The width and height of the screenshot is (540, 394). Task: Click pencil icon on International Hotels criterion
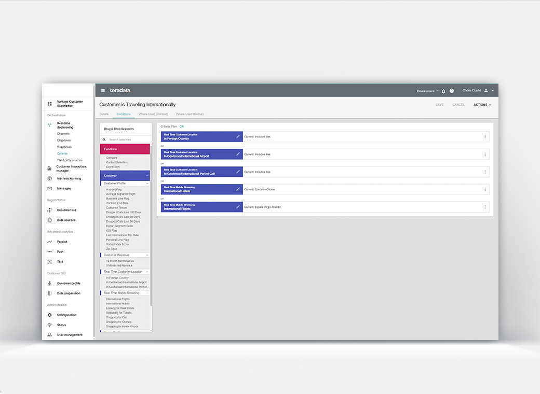[238, 189]
